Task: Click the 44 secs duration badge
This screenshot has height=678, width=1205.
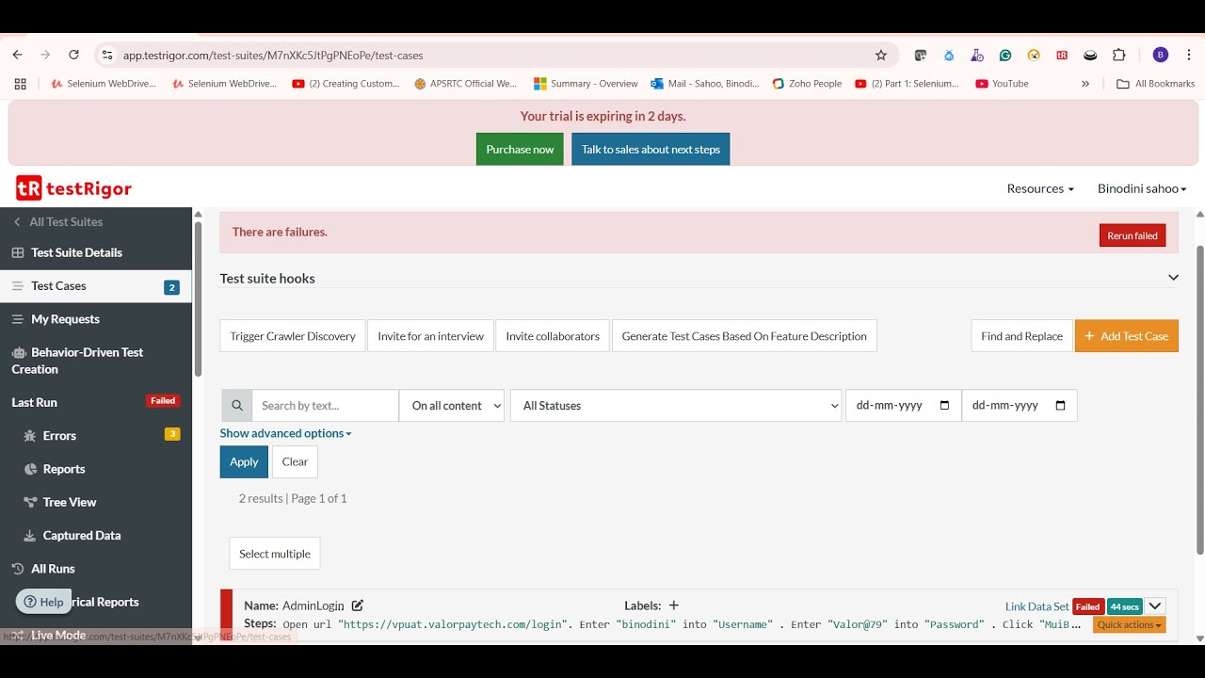Action: coord(1124,606)
